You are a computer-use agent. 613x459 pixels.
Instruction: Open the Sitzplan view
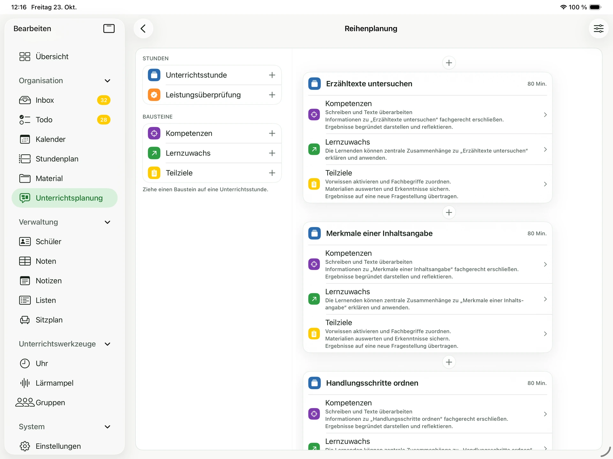(x=64, y=320)
